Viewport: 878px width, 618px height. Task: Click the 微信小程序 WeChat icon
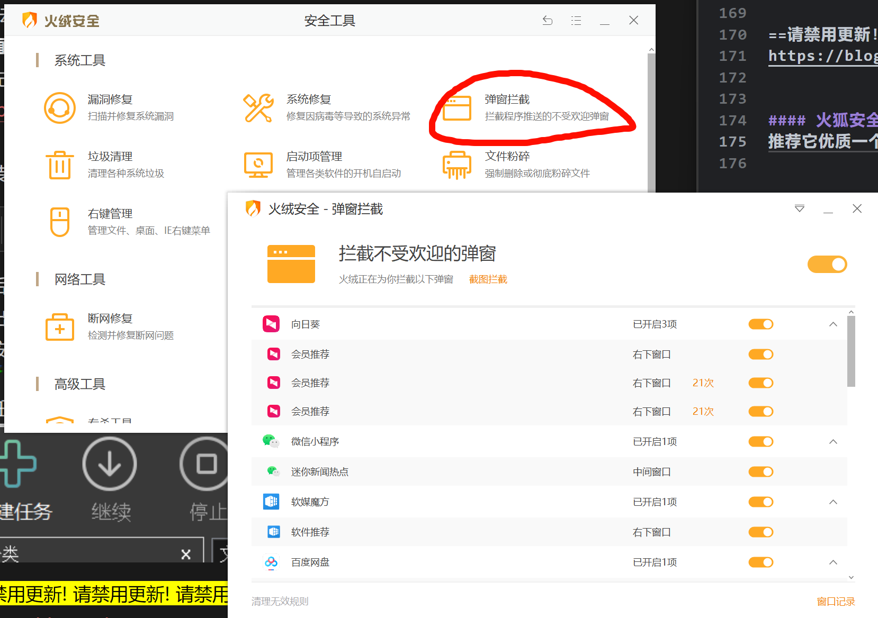[x=271, y=441]
